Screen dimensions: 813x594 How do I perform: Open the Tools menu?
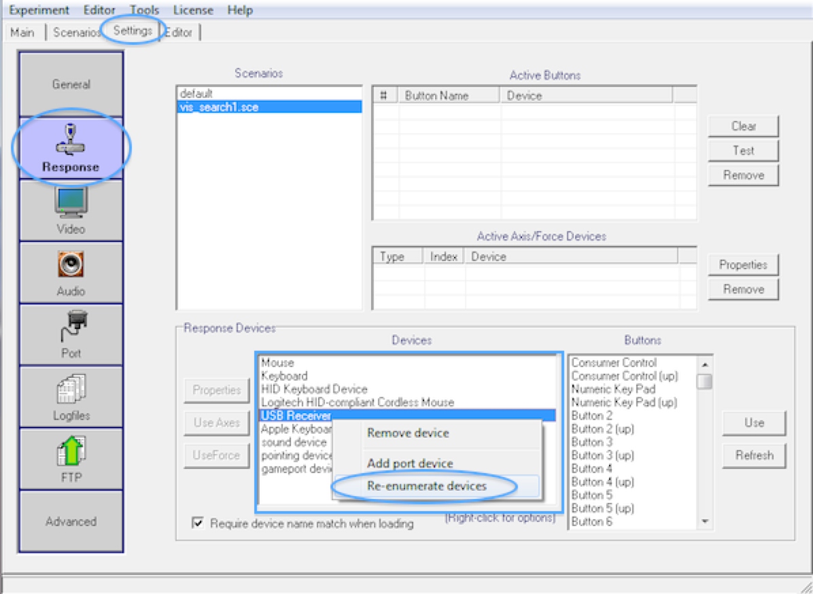point(144,10)
